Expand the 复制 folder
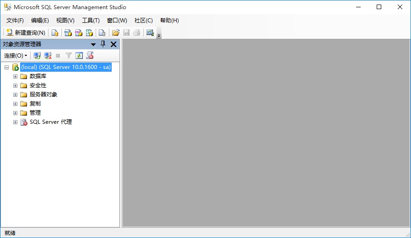The width and height of the screenshot is (411, 238). pos(15,104)
